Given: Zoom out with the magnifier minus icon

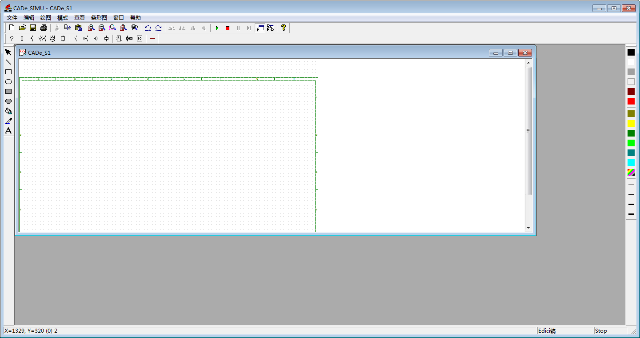Looking at the screenshot, I should click(x=102, y=28).
